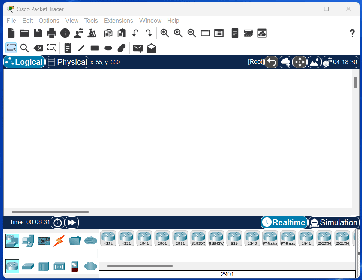Open a file with the folder icon

coord(24,33)
